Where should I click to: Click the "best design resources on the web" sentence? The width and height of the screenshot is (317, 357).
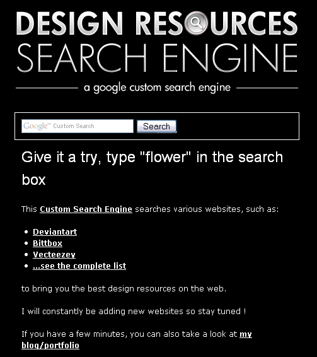click(x=124, y=288)
